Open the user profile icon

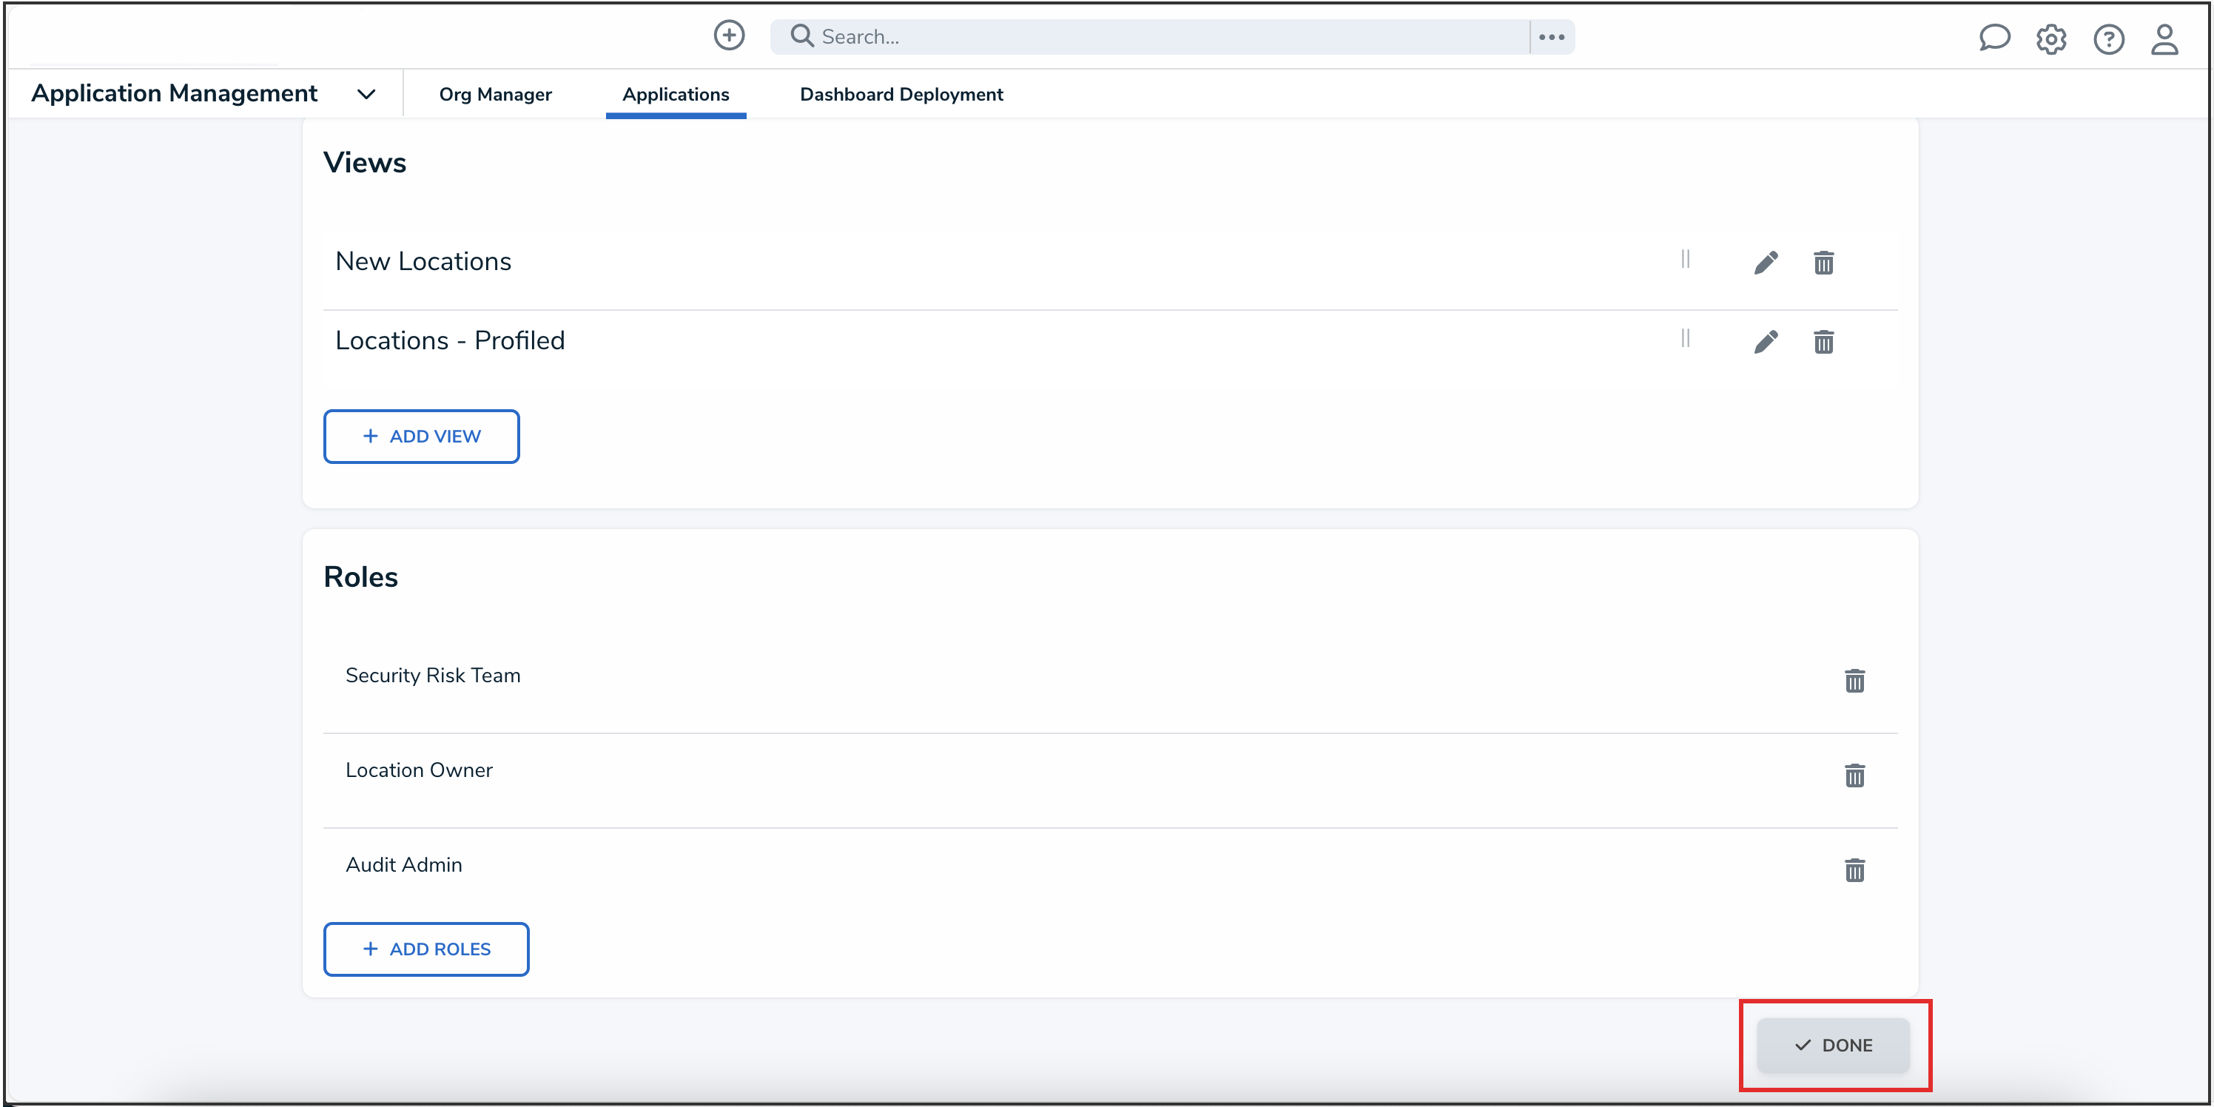point(2164,38)
